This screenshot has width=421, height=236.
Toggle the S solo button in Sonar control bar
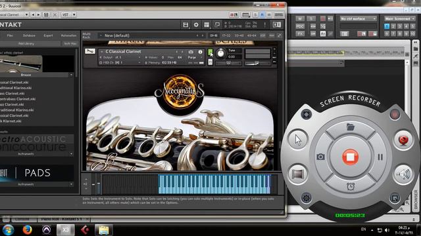(311, 18)
